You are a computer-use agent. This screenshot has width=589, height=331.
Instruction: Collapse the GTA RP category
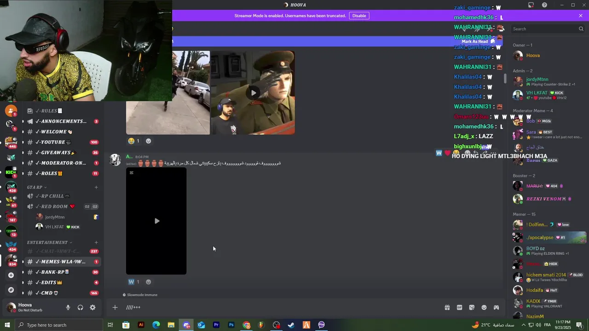tap(37, 187)
